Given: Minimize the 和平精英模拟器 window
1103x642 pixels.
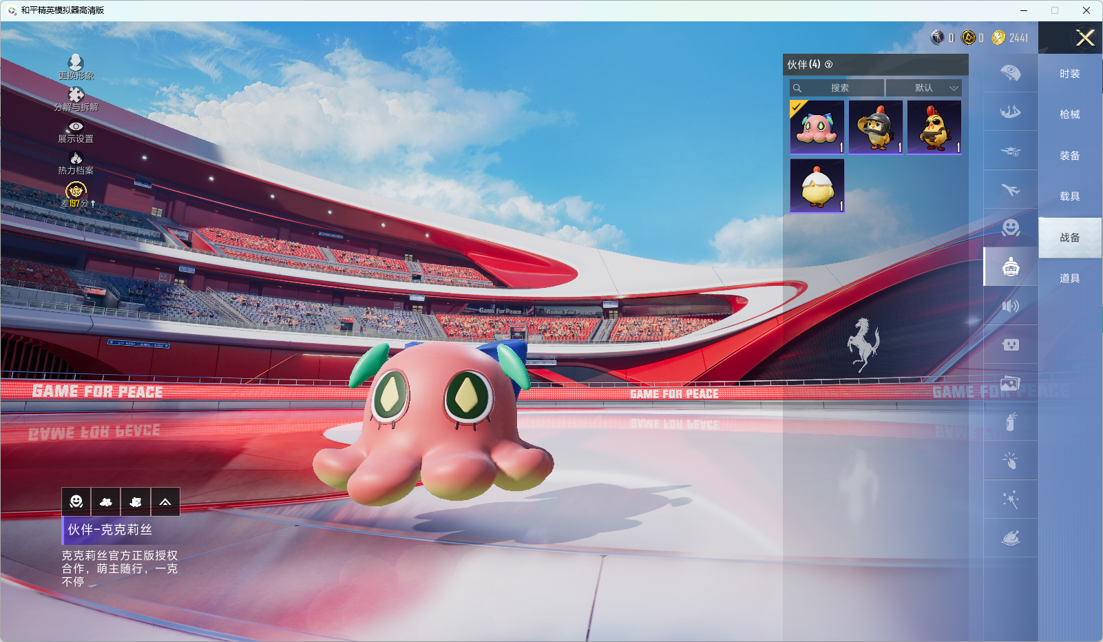Looking at the screenshot, I should (1024, 10).
